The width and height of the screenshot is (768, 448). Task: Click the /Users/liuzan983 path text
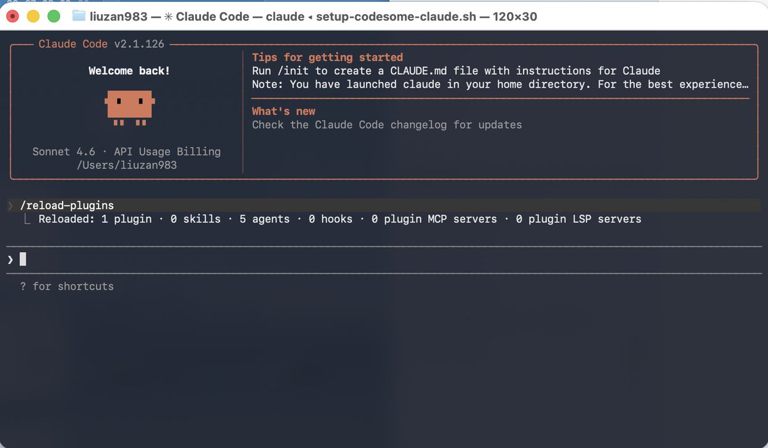[x=127, y=165]
